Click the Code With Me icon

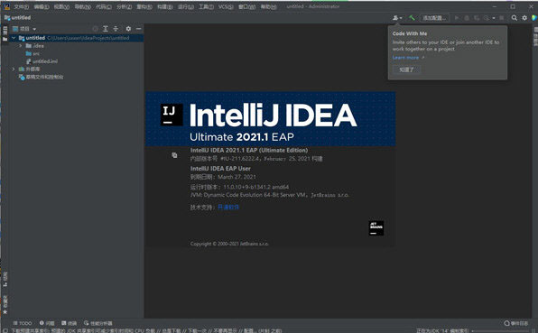click(397, 18)
